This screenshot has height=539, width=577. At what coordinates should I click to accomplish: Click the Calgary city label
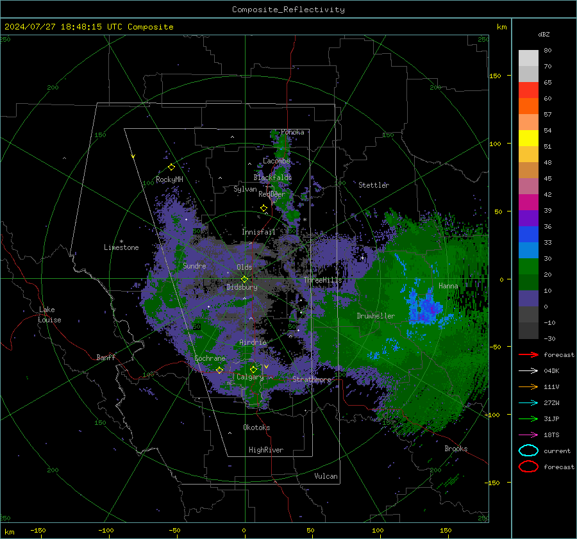pos(250,377)
